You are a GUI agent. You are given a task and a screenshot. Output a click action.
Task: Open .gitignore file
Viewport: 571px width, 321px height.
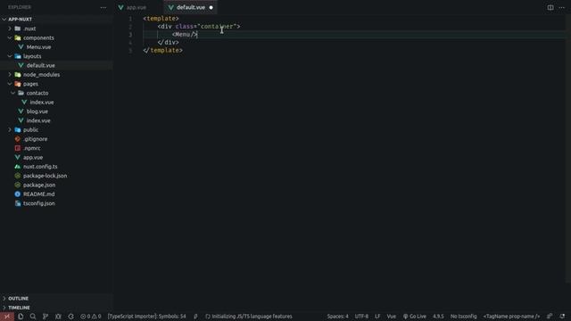pos(36,139)
